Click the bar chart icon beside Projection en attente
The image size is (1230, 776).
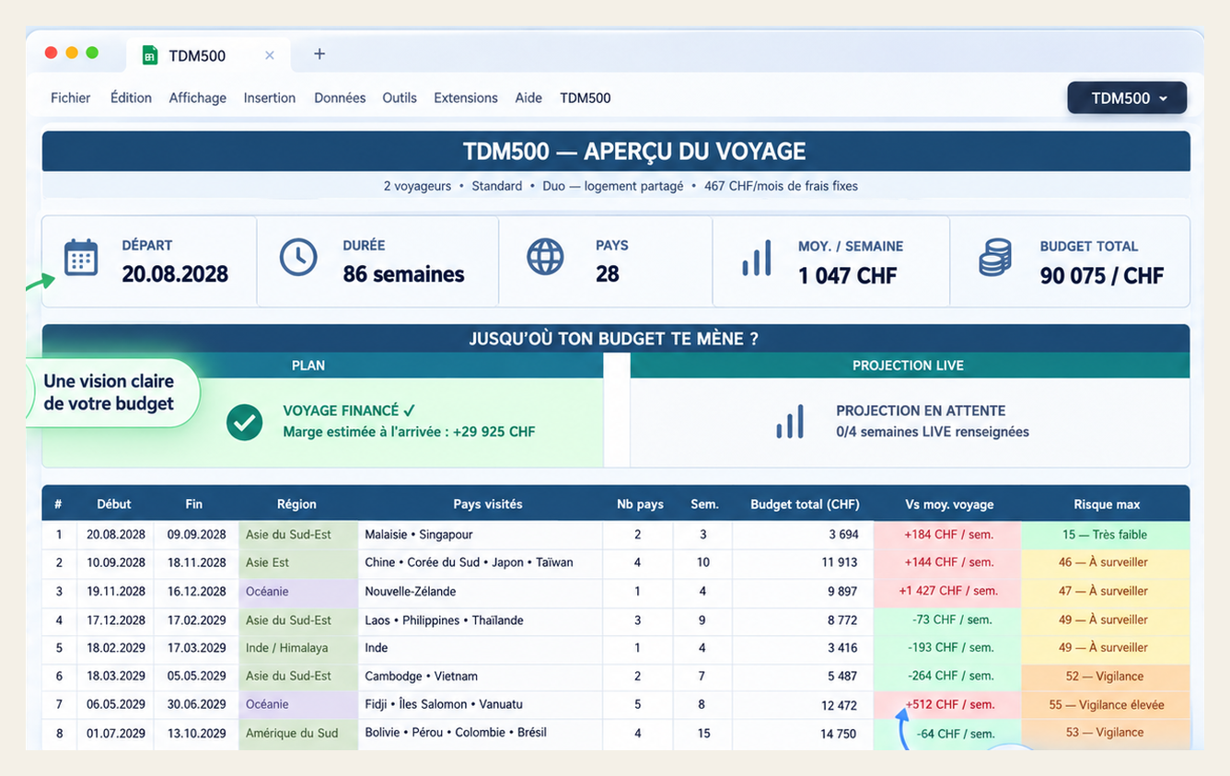tap(790, 422)
